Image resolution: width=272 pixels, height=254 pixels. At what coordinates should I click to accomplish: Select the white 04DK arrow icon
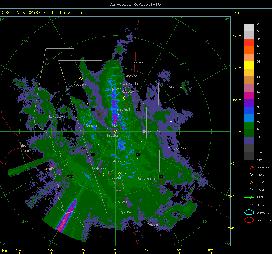tap(249, 175)
